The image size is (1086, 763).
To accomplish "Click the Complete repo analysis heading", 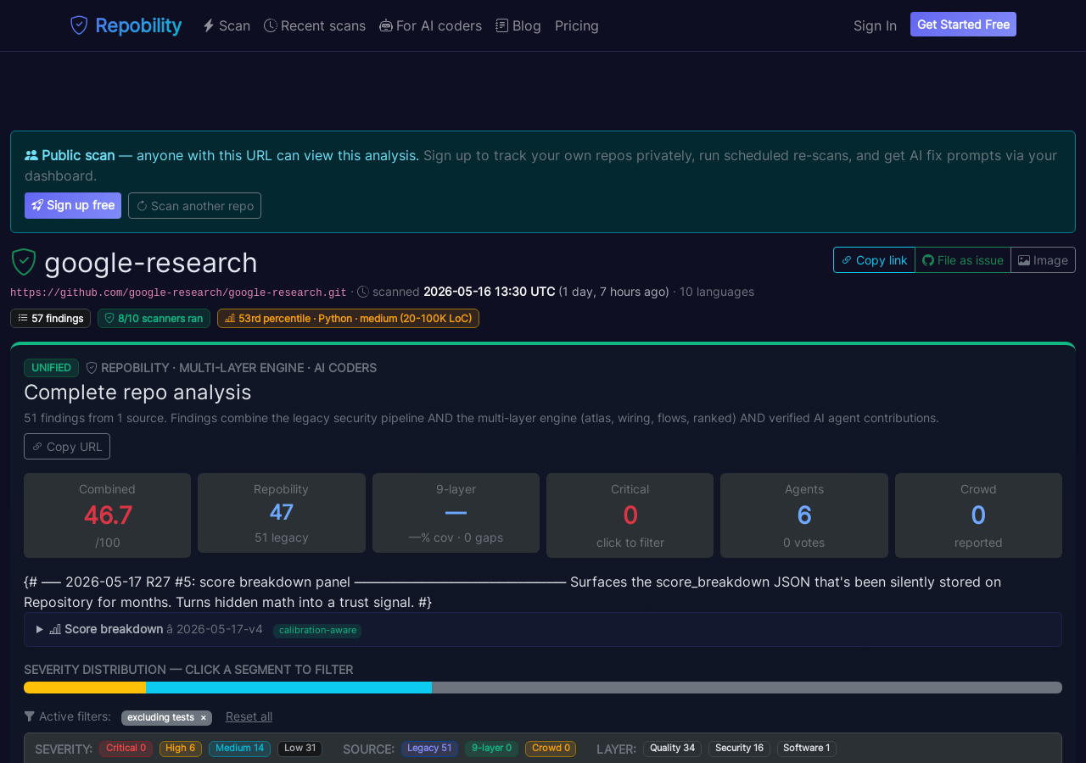I will [137, 393].
